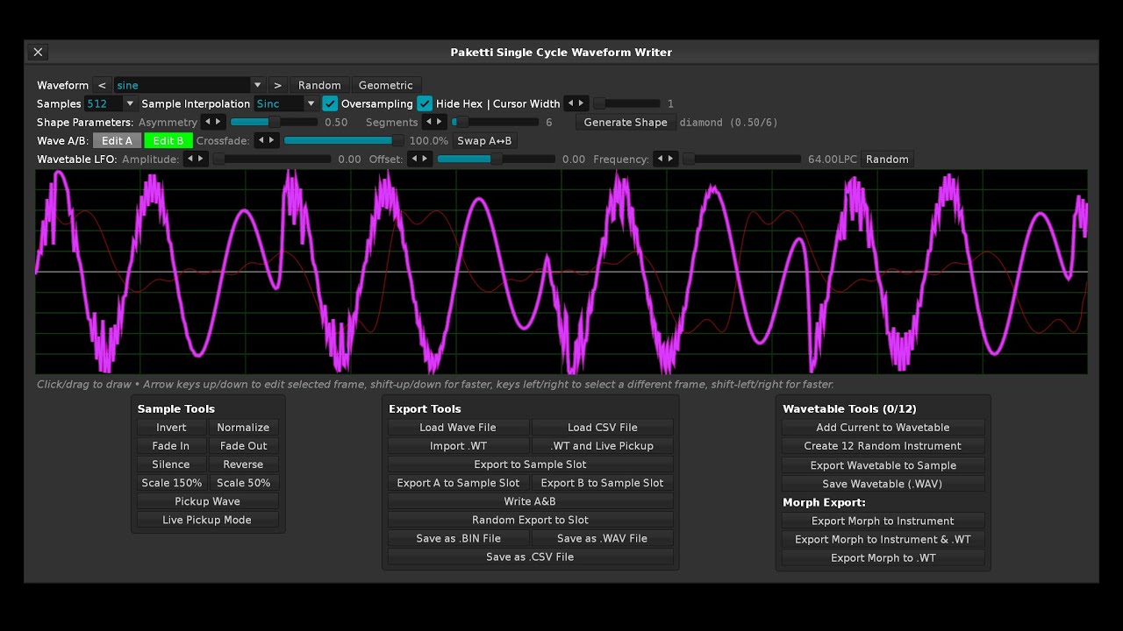
Task: Click Scale 150% button
Action: (x=171, y=482)
